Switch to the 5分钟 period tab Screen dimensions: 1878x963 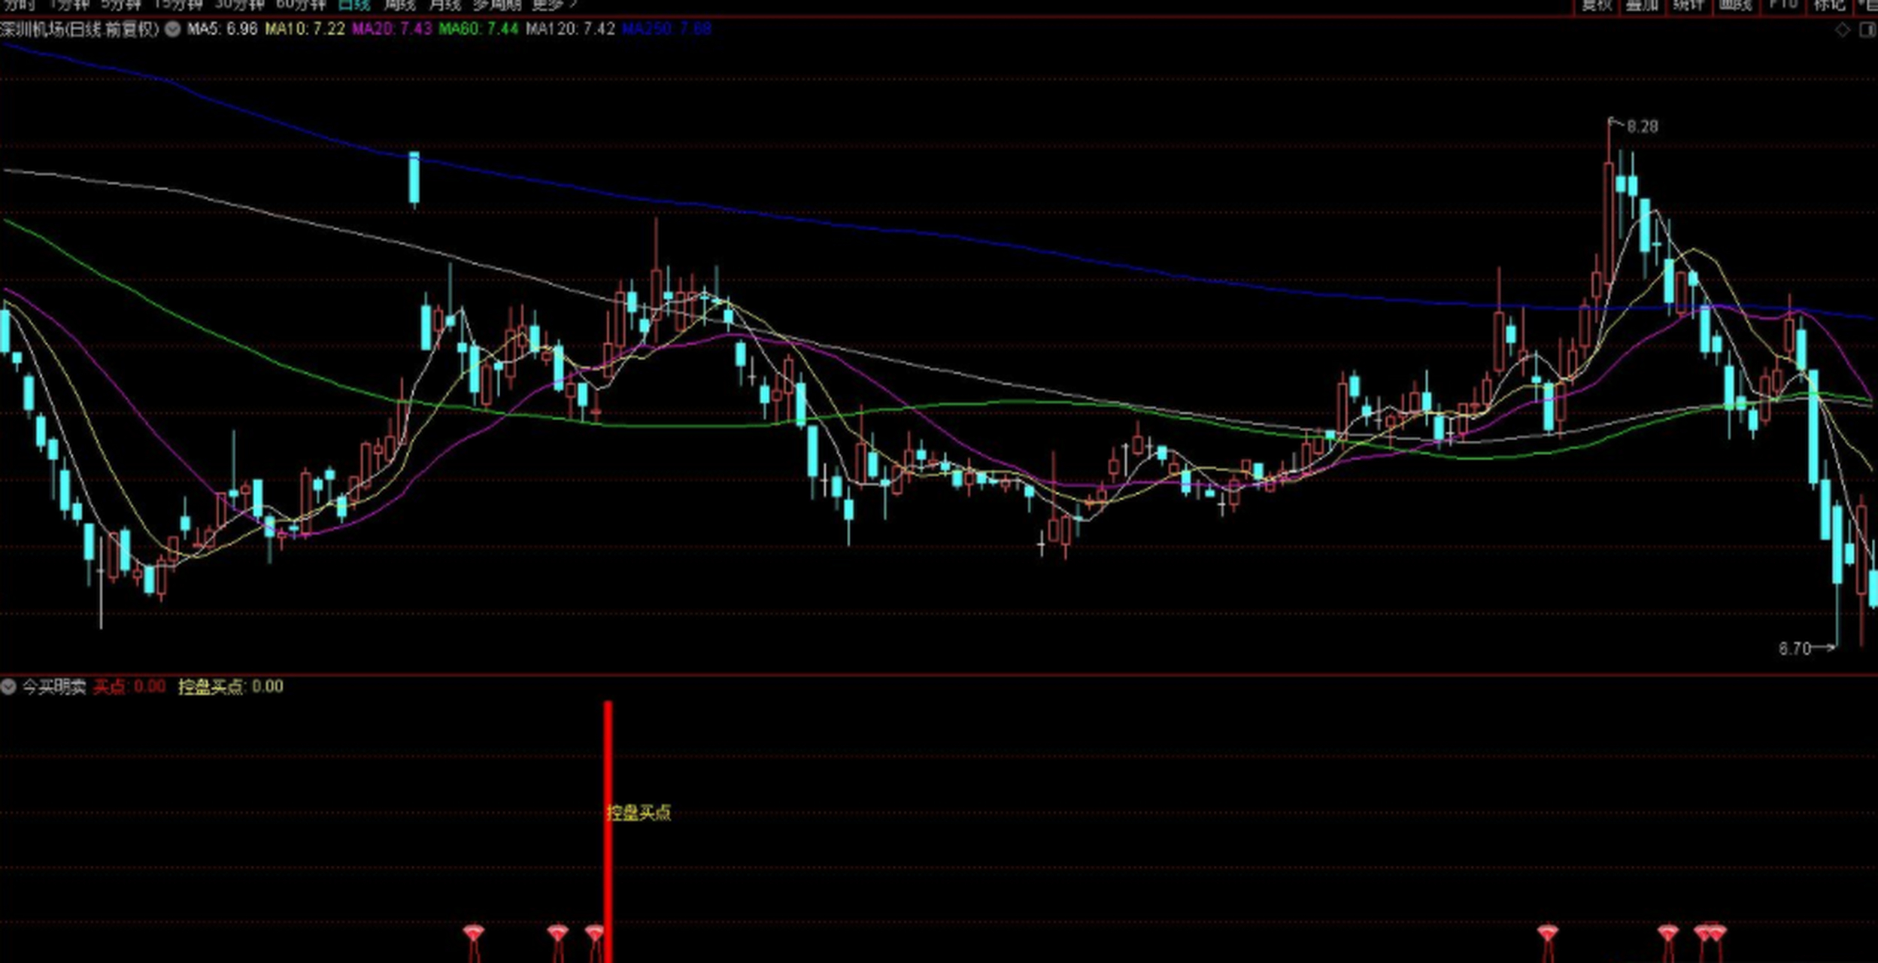click(x=122, y=5)
